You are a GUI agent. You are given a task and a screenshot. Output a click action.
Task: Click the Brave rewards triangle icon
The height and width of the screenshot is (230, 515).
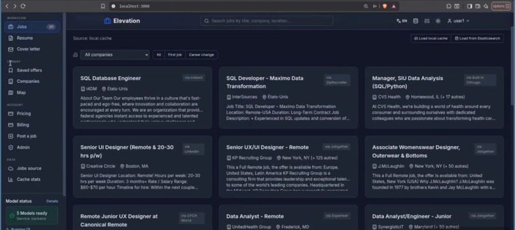tap(394, 6)
